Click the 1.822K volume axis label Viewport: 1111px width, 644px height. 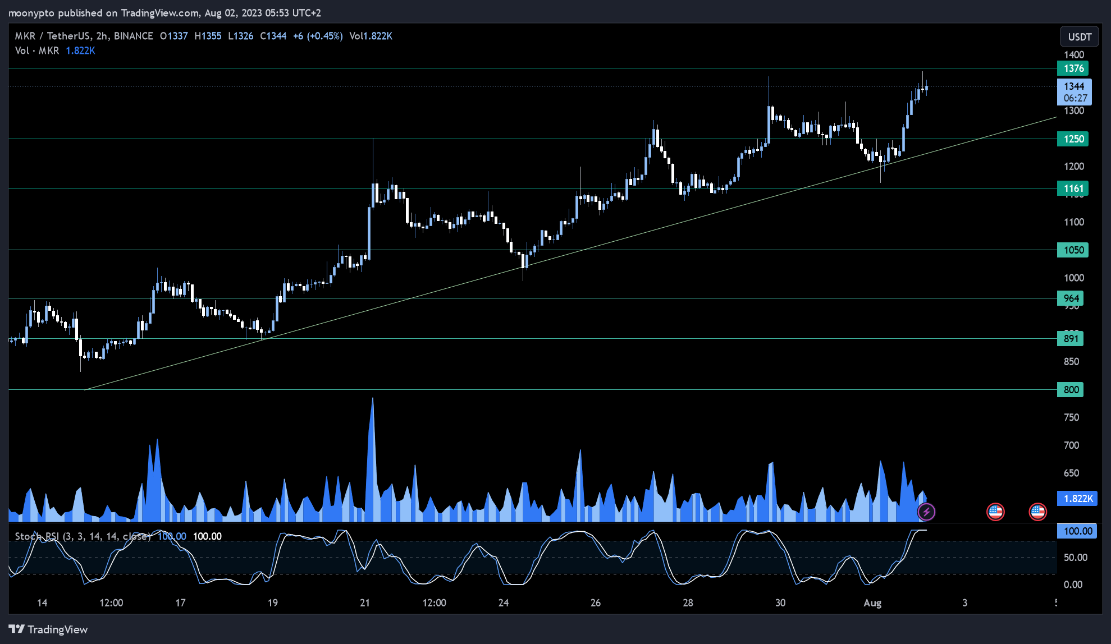(x=1077, y=499)
